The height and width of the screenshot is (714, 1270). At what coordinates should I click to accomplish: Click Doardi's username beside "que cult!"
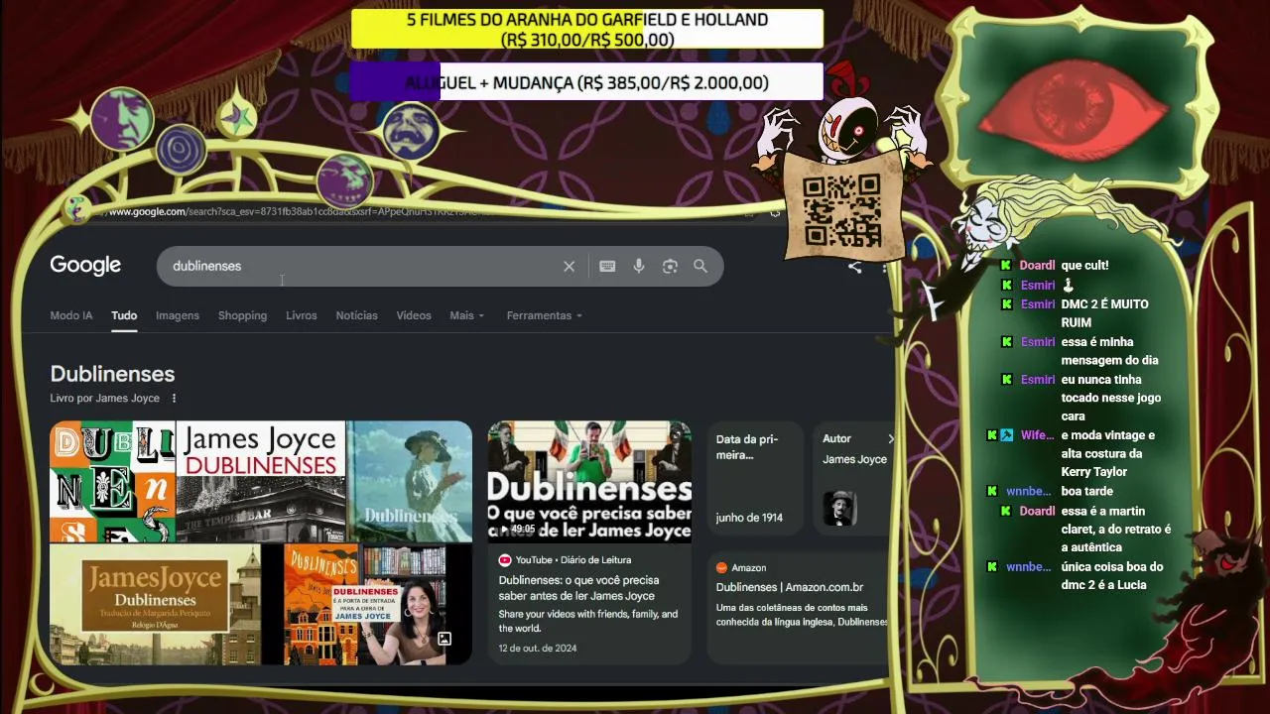pos(1037,266)
